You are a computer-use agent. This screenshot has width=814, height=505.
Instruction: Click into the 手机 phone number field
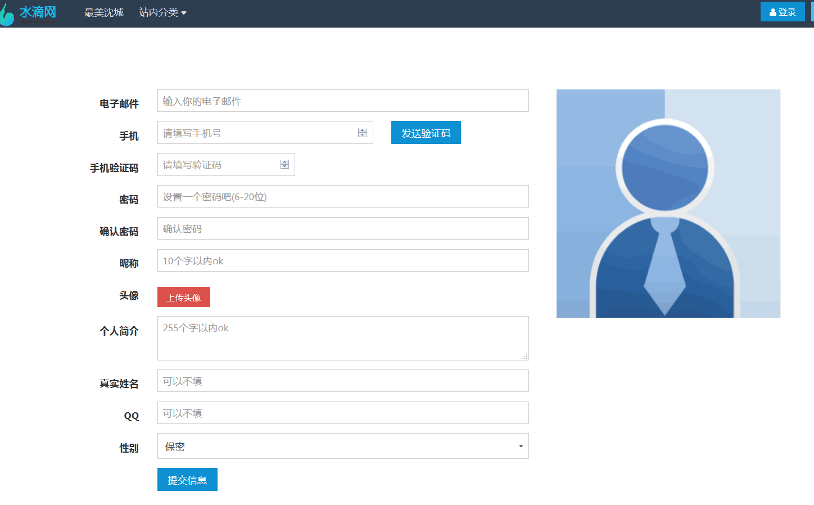click(x=256, y=133)
